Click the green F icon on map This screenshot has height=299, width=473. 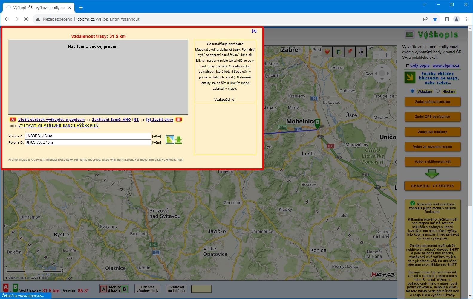338,52
